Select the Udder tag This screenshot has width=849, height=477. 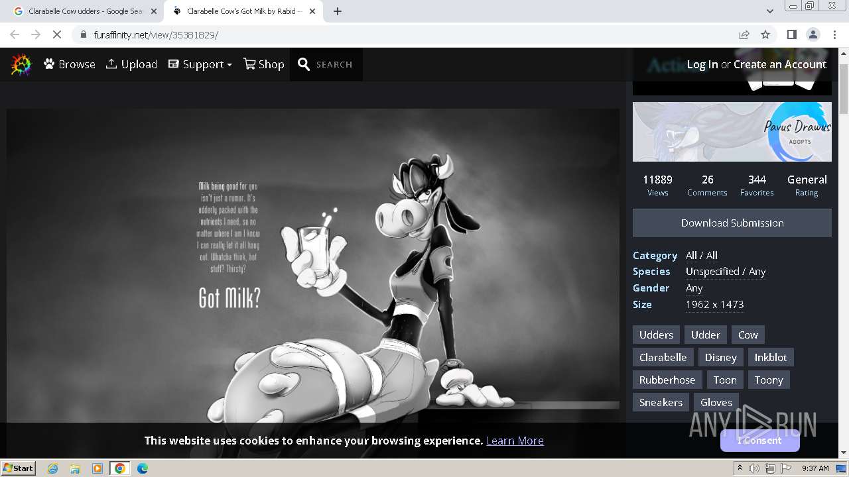[x=706, y=335]
